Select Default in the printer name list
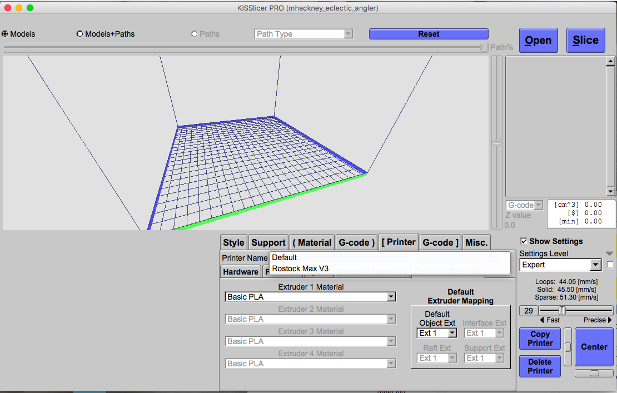The image size is (617, 393). [285, 257]
